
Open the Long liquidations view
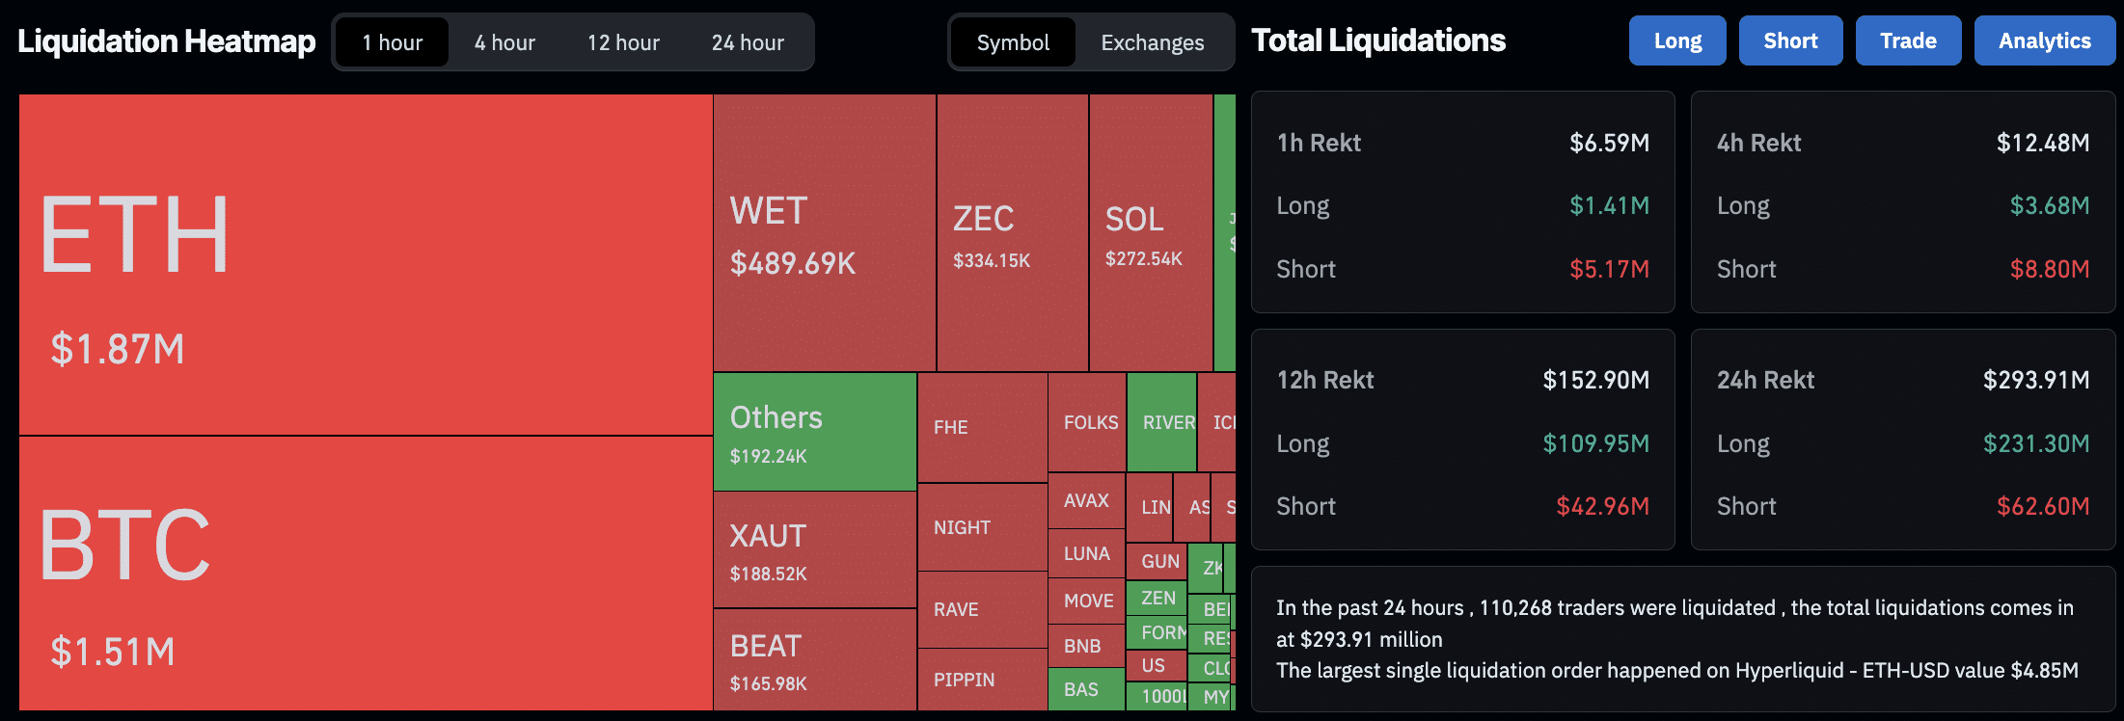pos(1677,40)
